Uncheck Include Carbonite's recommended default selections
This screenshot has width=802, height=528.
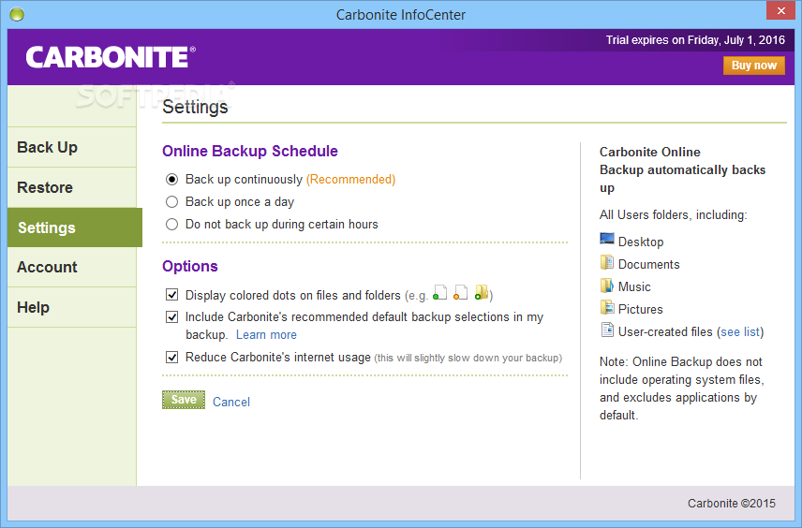[171, 317]
